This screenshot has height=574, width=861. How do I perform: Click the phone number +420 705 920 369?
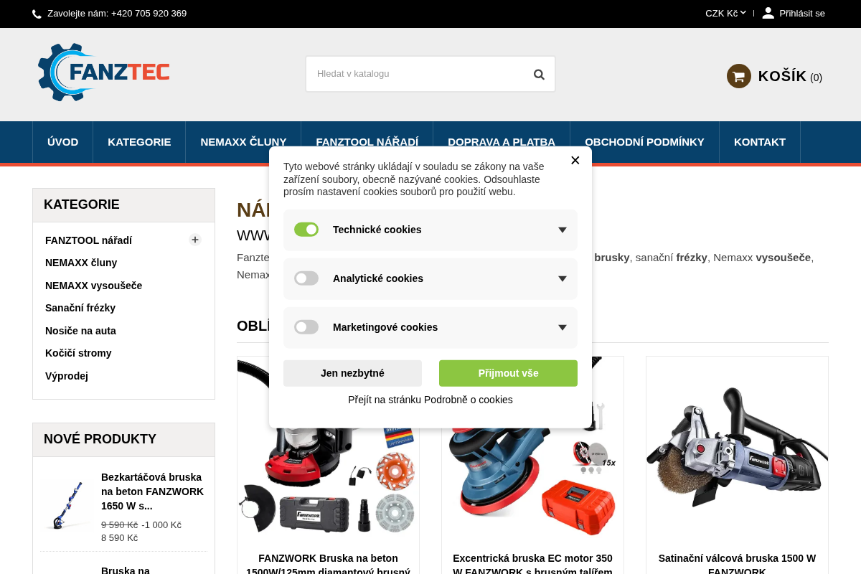pos(149,14)
